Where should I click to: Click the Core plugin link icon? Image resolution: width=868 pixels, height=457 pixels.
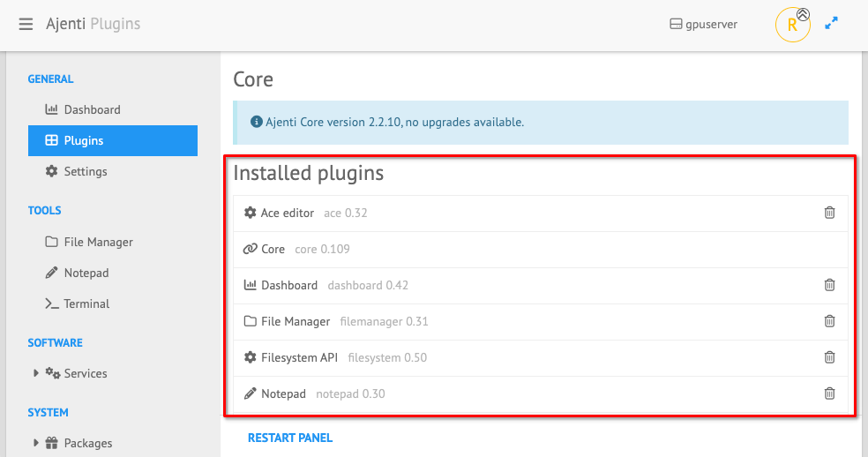pos(251,250)
